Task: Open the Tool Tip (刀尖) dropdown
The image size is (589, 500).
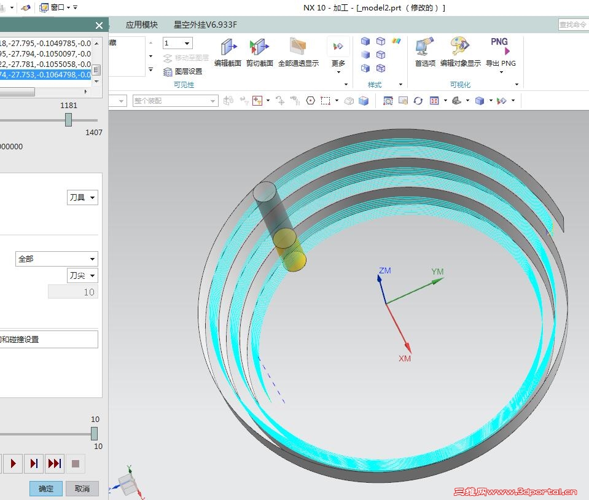Action: pos(83,275)
